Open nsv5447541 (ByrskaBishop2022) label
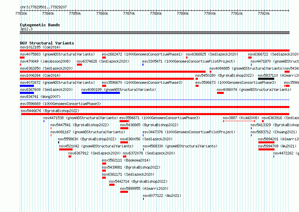Viewport: 299px width, 212px height. [x=80, y=125]
